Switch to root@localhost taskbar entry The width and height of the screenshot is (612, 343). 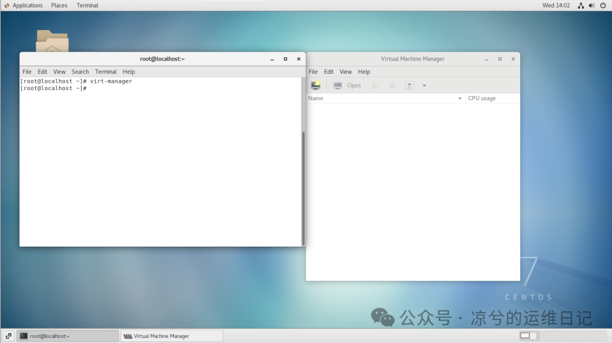[x=68, y=336]
